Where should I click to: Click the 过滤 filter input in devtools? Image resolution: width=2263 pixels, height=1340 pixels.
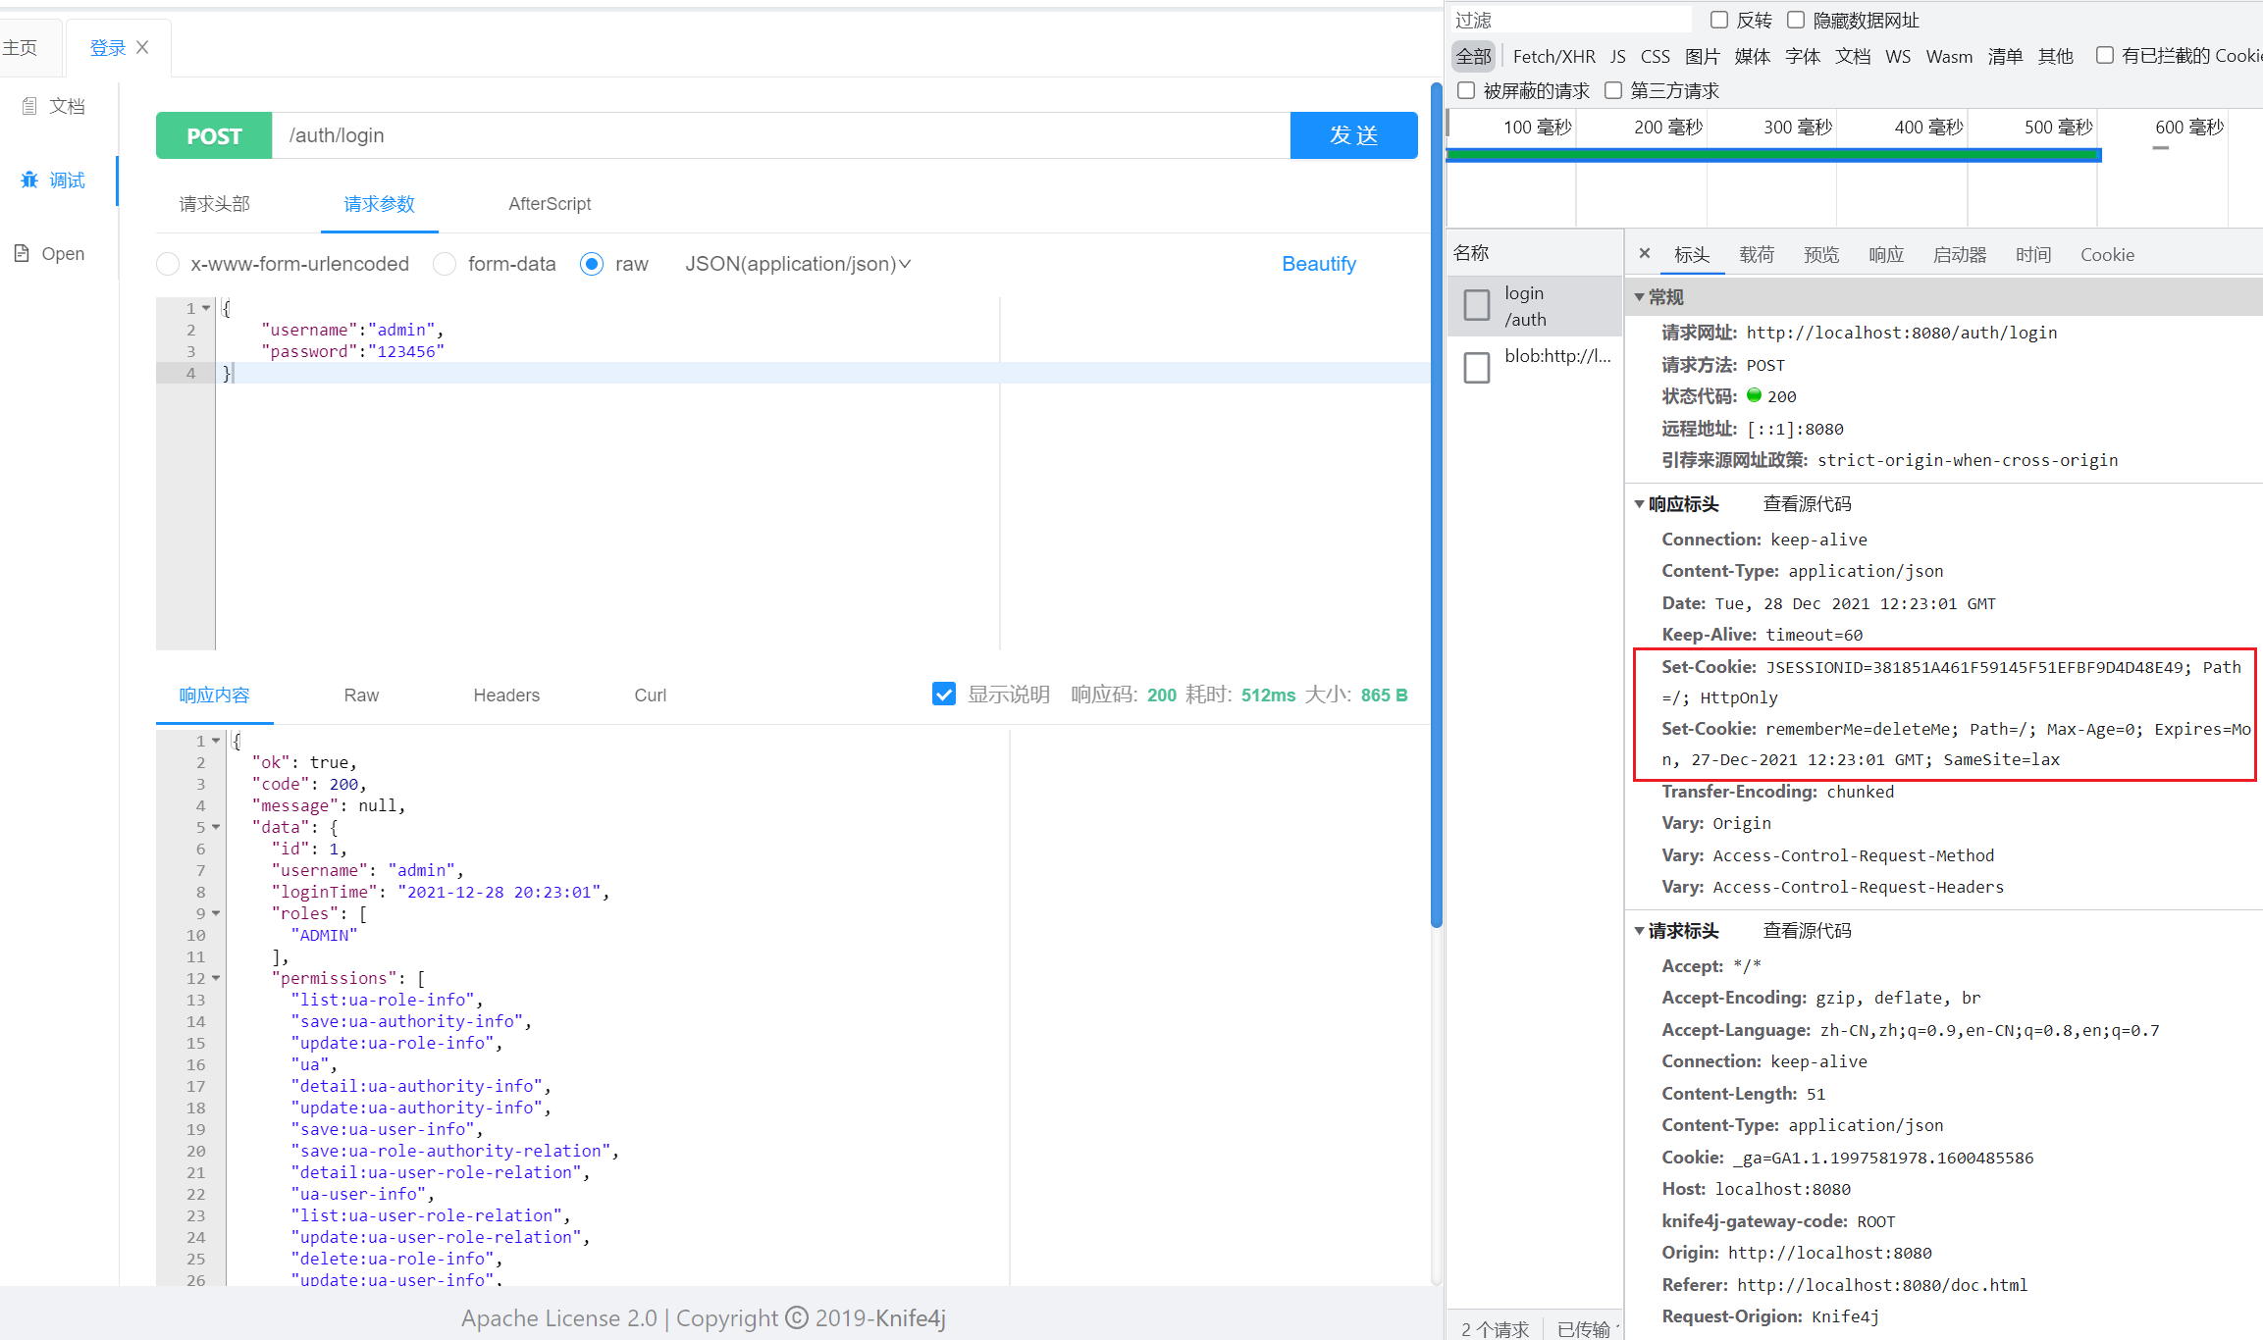pos(1570,20)
